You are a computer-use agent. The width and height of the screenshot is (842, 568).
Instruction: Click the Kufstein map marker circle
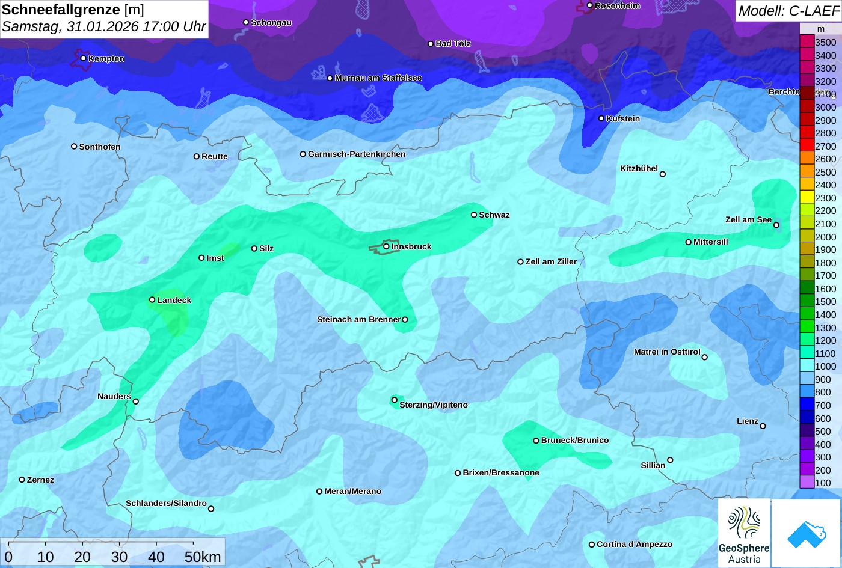(601, 118)
